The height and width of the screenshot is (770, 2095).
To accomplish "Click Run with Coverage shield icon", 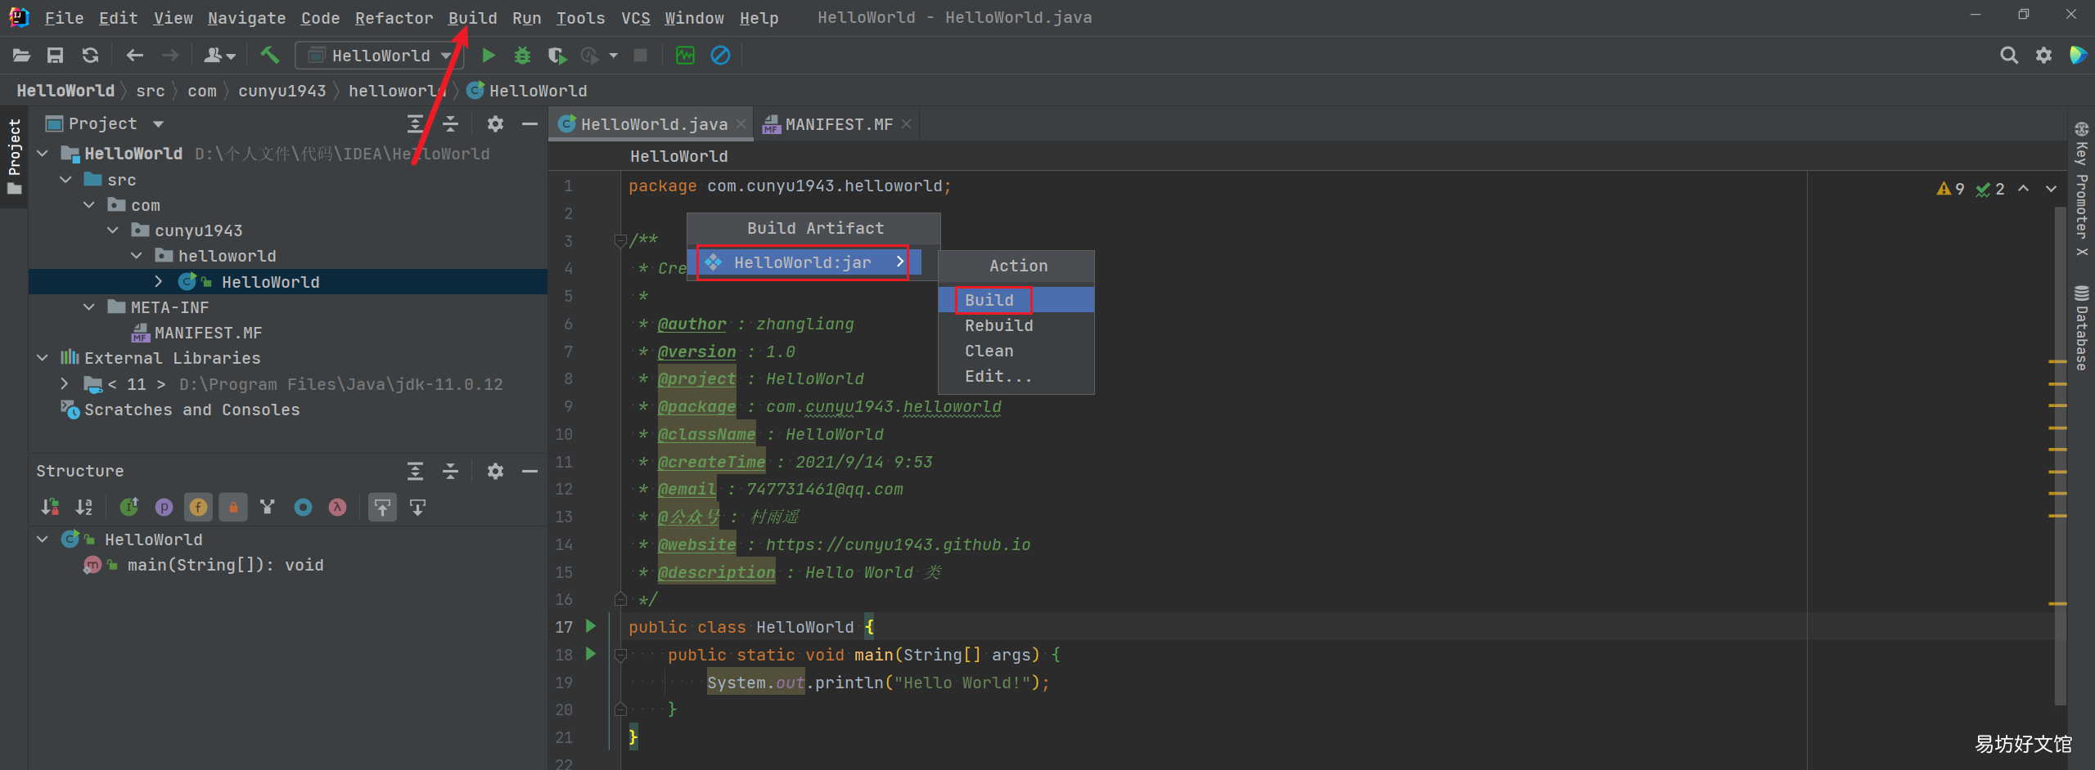I will (557, 56).
